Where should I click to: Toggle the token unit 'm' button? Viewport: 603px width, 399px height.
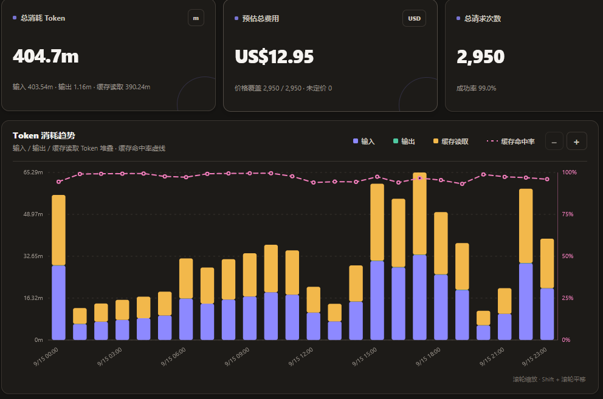pyautogui.click(x=196, y=18)
